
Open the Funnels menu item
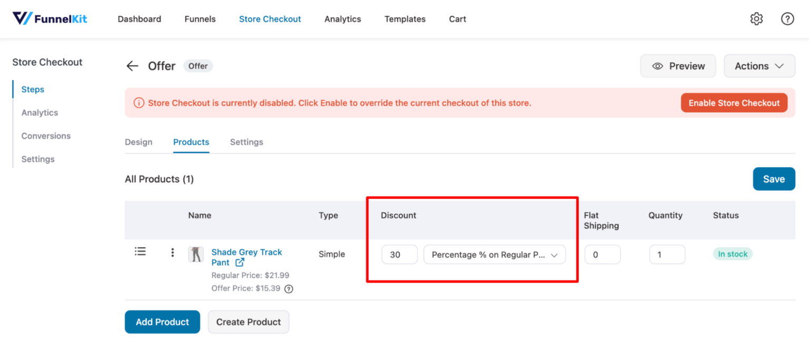pos(200,19)
